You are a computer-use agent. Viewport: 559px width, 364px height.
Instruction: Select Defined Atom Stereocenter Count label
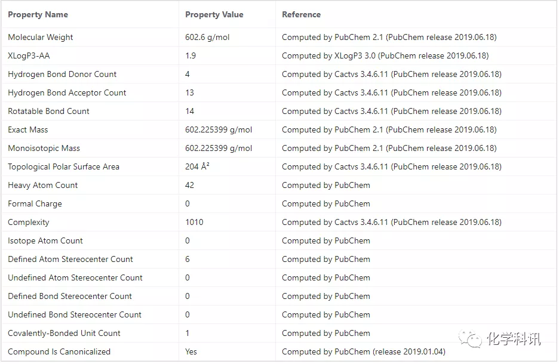click(x=70, y=260)
